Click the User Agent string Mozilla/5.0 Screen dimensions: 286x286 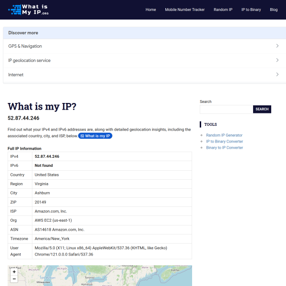click(101, 251)
